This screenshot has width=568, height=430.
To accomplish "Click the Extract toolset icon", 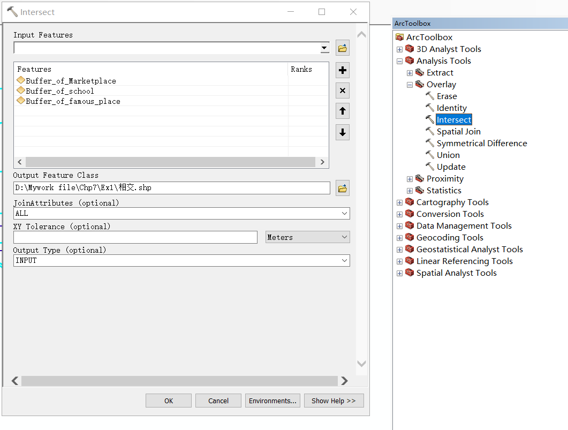I will tap(420, 72).
